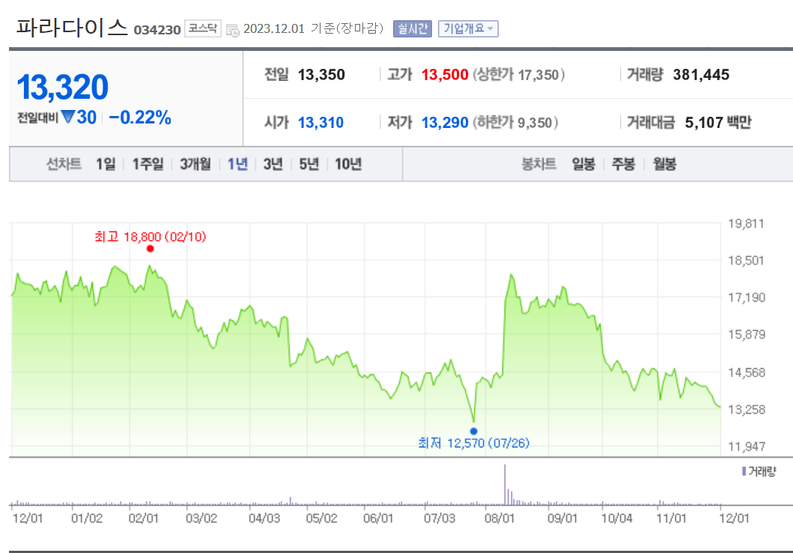Click the upper limit price 17,350
Screen dimensions: 793x553
538,76
